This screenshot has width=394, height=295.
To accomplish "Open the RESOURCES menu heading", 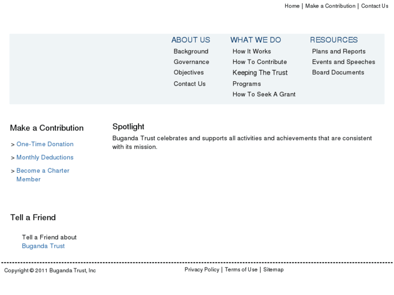I will coord(334,40).
